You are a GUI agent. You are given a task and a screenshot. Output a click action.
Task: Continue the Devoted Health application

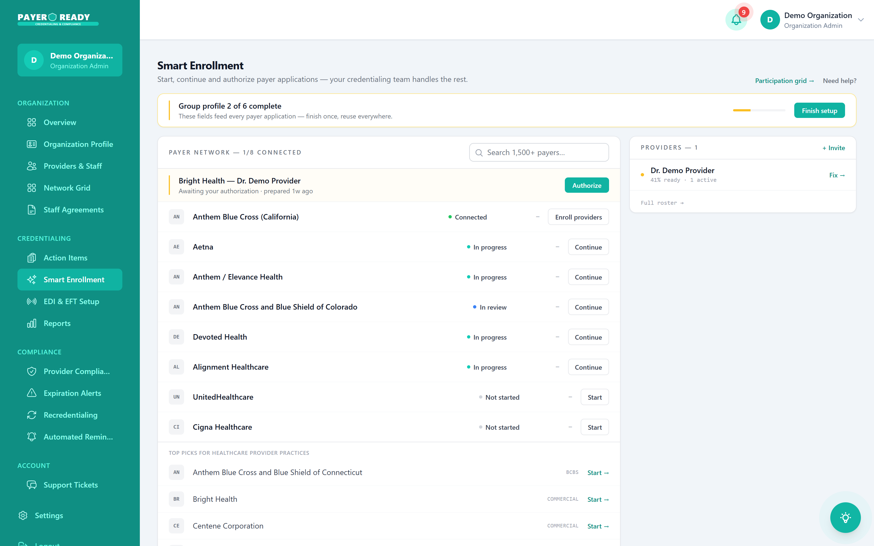588,337
